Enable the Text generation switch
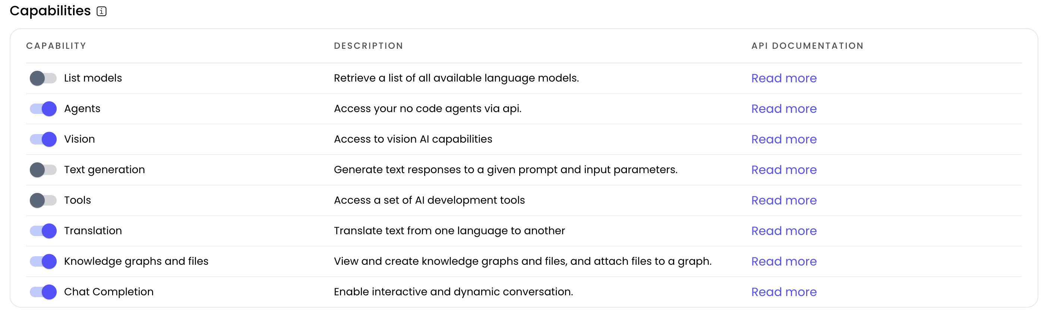 coord(43,170)
